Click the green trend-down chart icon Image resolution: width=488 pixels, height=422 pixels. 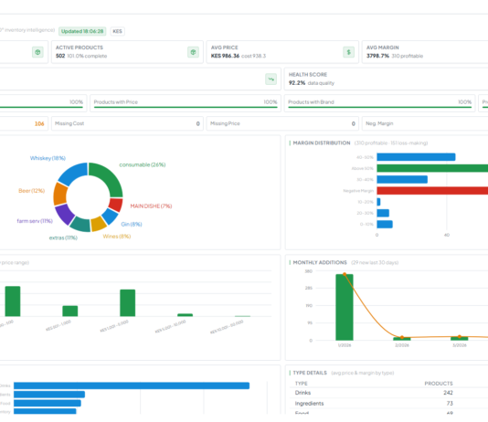[271, 79]
